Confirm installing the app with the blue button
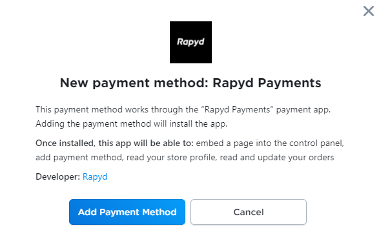Screen dimensions: 379x243 coord(127,212)
